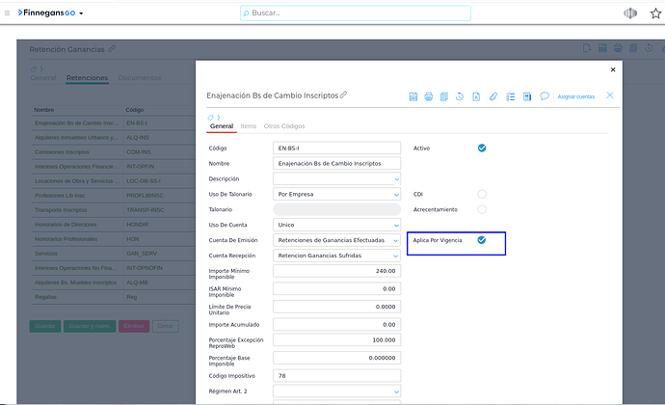Open the Régimen Art. 2 dropdown

(x=396, y=391)
